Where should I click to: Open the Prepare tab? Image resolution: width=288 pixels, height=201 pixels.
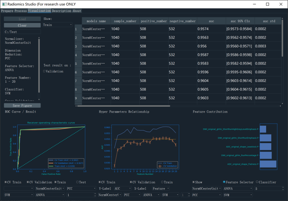pyautogui.click(x=7, y=11)
